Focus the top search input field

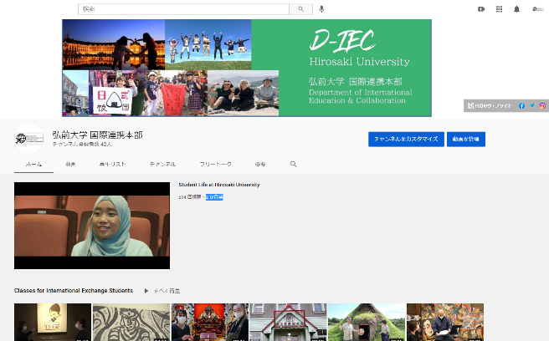point(183,9)
